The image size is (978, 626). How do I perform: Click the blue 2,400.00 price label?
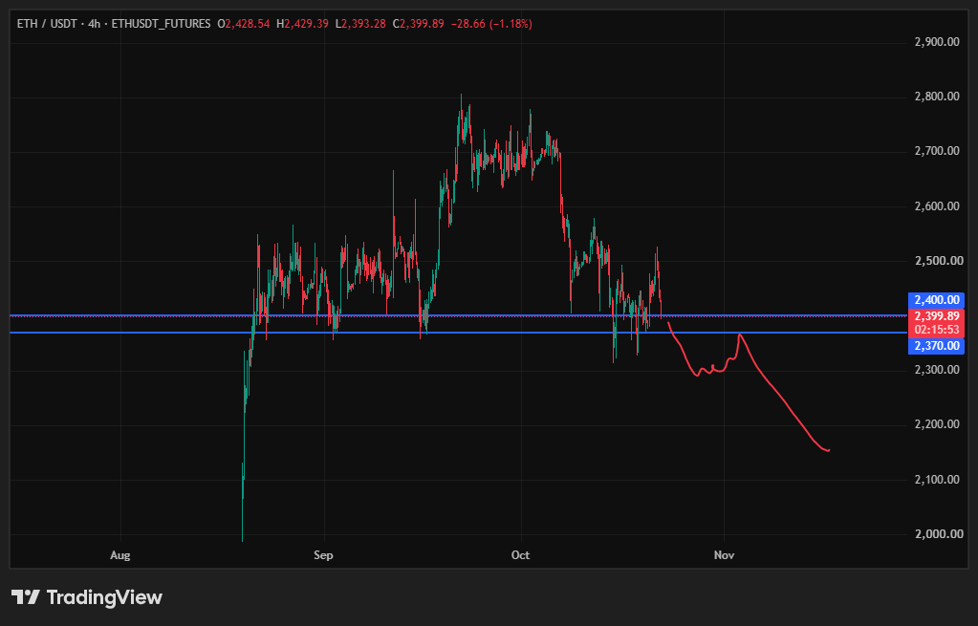(x=936, y=300)
